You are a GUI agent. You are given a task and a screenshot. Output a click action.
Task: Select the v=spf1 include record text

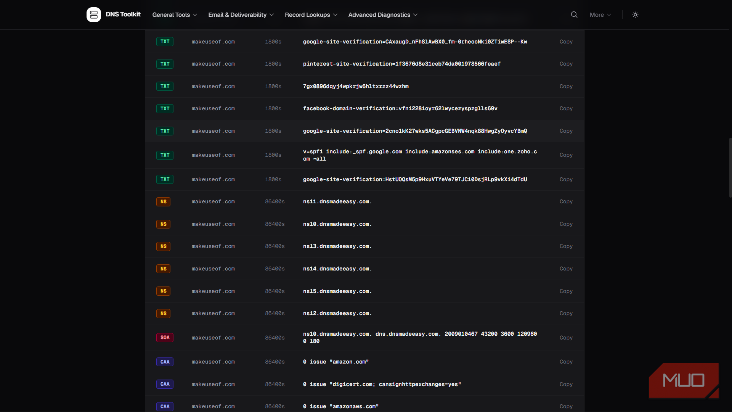(x=420, y=155)
